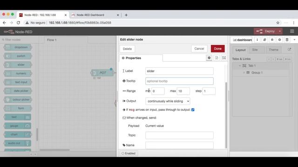This screenshot has width=298, height=167.
Task: Open the Output mode dropdown
Action: 168,101
